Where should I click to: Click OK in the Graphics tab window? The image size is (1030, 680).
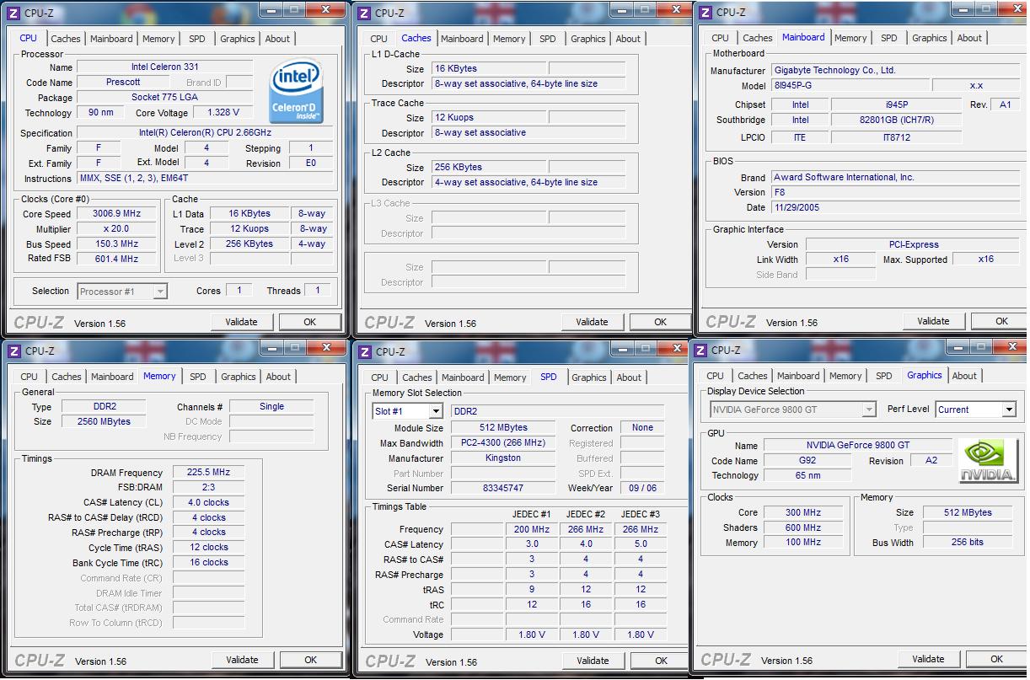[996, 659]
